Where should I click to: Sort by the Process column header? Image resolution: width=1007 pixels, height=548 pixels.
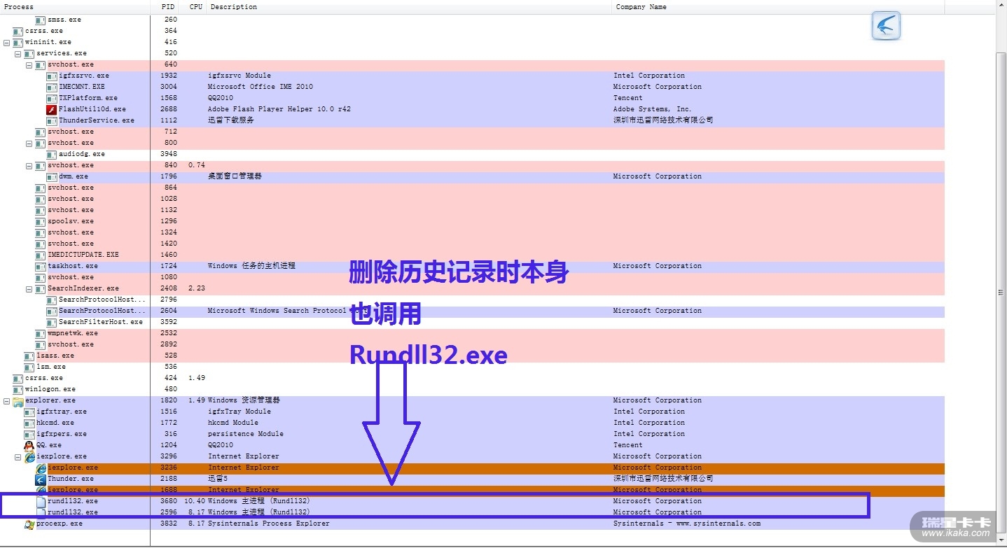pyautogui.click(x=75, y=7)
